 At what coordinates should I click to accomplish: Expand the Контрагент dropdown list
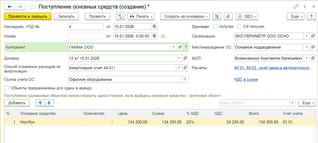tap(174, 47)
